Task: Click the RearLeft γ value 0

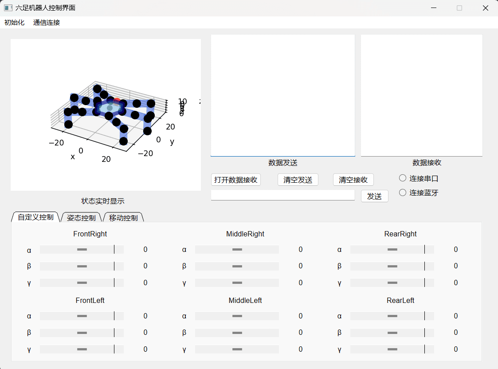Action: tap(456, 349)
